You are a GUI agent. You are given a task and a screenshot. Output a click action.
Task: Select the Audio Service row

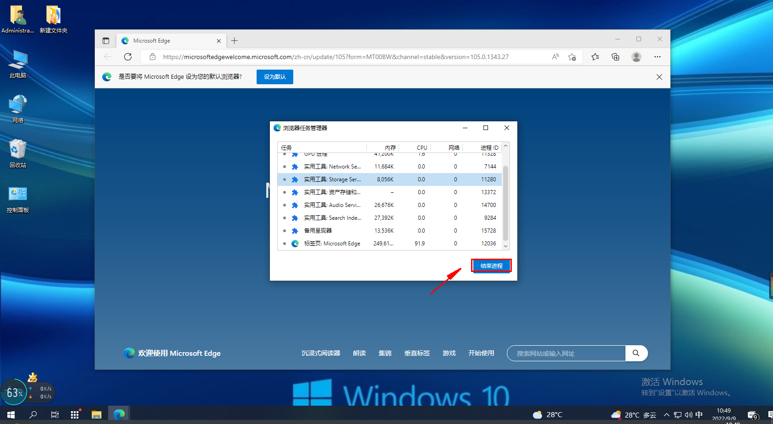click(x=390, y=205)
